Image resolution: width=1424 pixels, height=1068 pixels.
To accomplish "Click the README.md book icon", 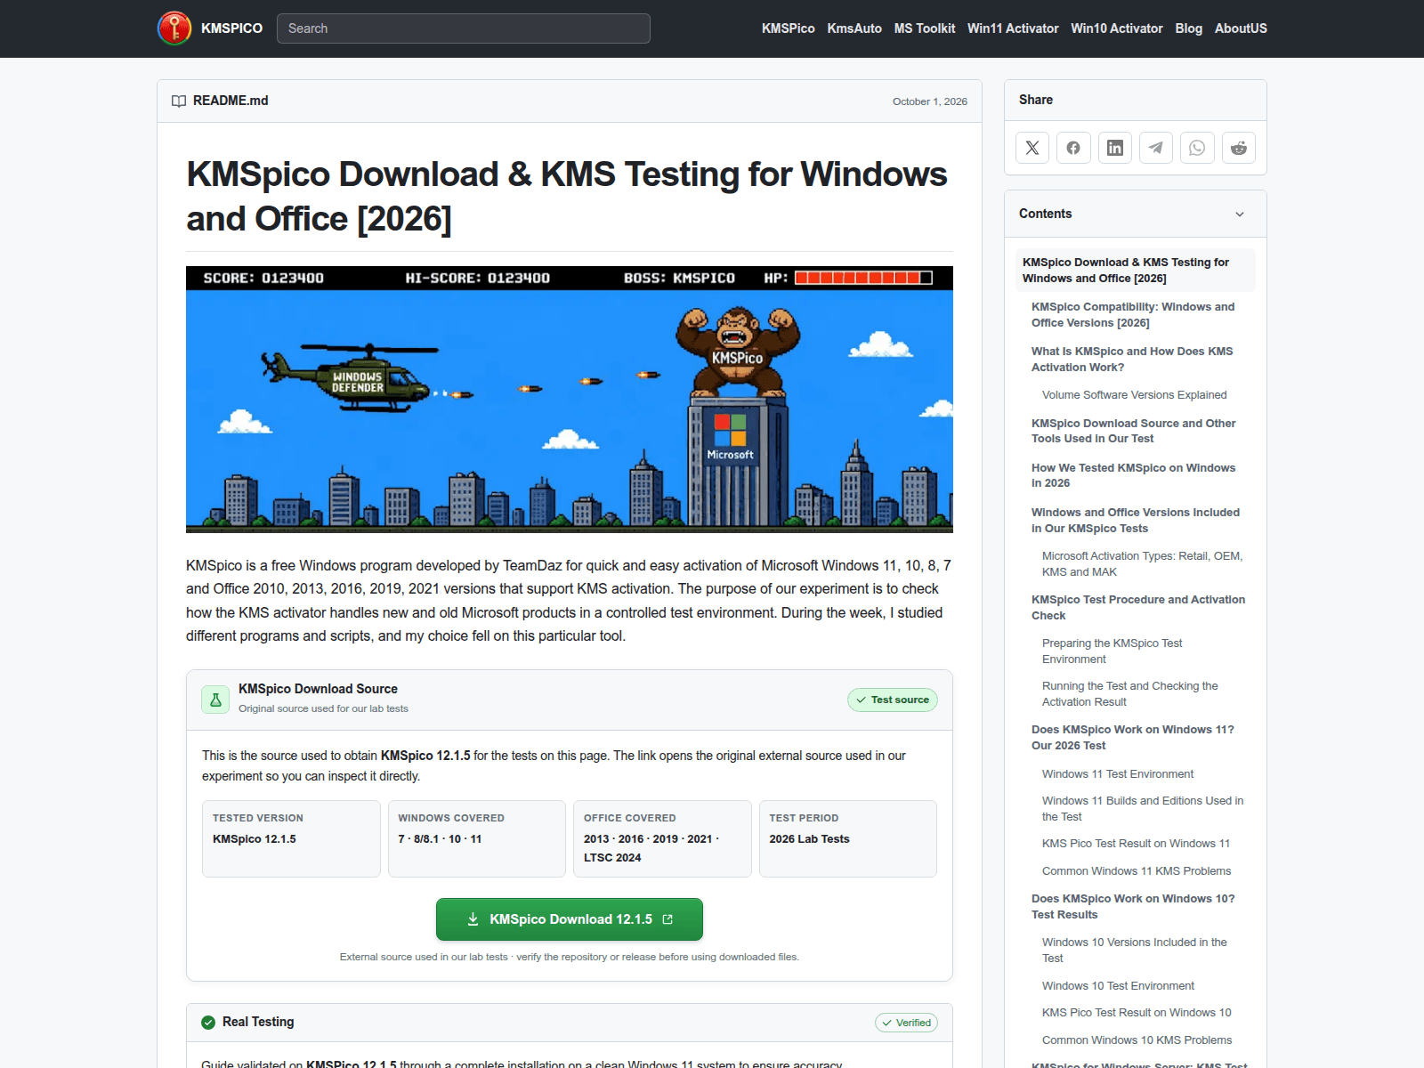I will click(179, 101).
